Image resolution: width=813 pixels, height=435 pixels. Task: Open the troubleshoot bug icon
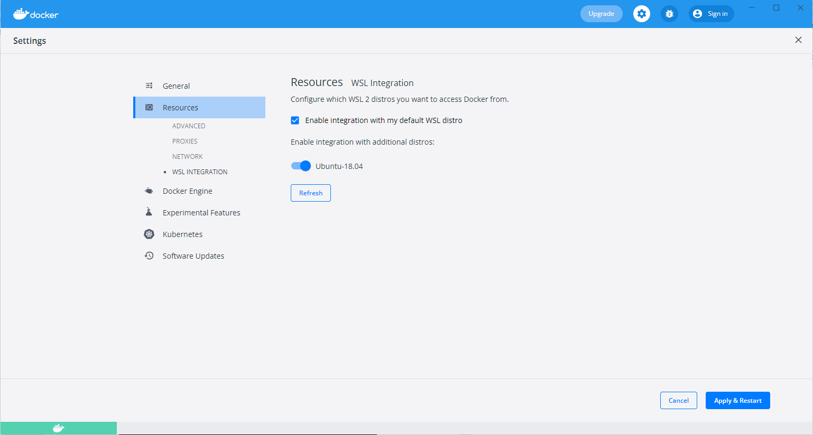click(x=669, y=14)
